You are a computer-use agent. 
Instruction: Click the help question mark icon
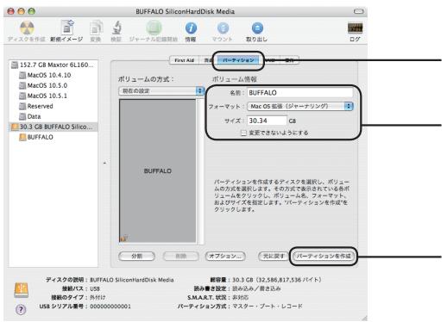[21, 309]
